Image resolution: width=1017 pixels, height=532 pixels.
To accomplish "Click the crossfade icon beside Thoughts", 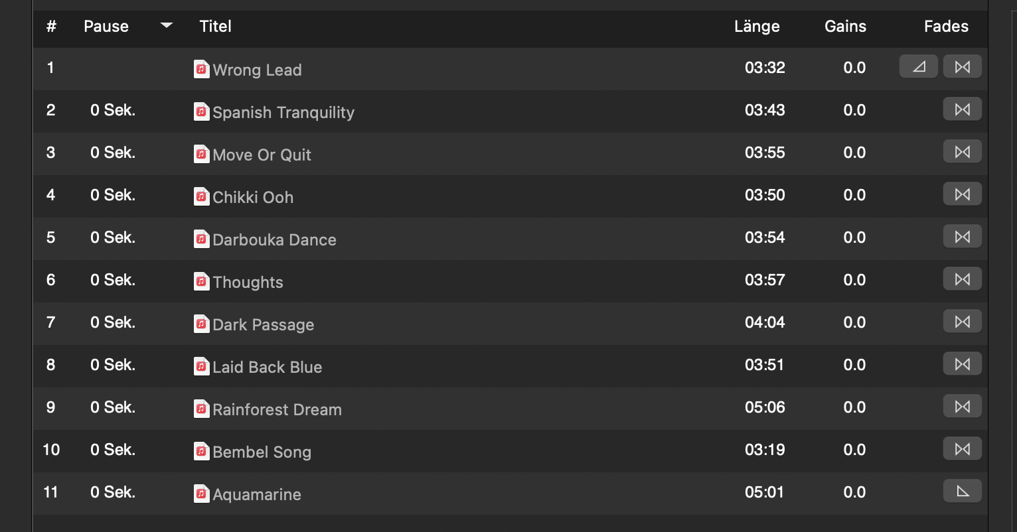I will coord(962,279).
